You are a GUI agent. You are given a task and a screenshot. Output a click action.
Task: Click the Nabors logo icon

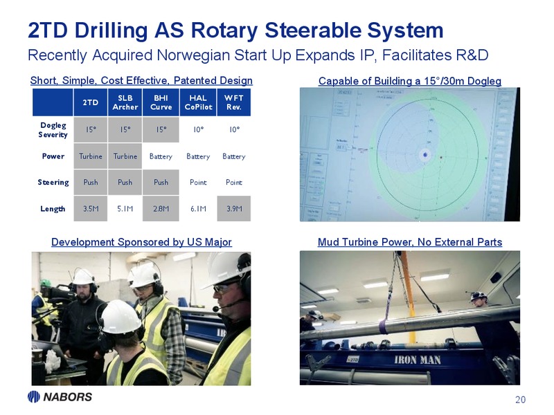click(33, 396)
